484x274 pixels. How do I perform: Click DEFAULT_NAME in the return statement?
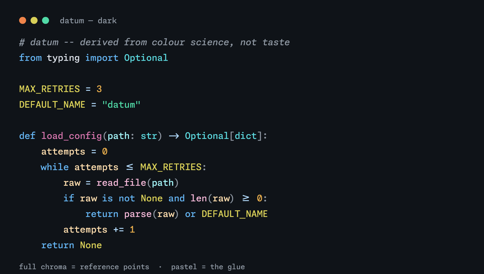235,214
